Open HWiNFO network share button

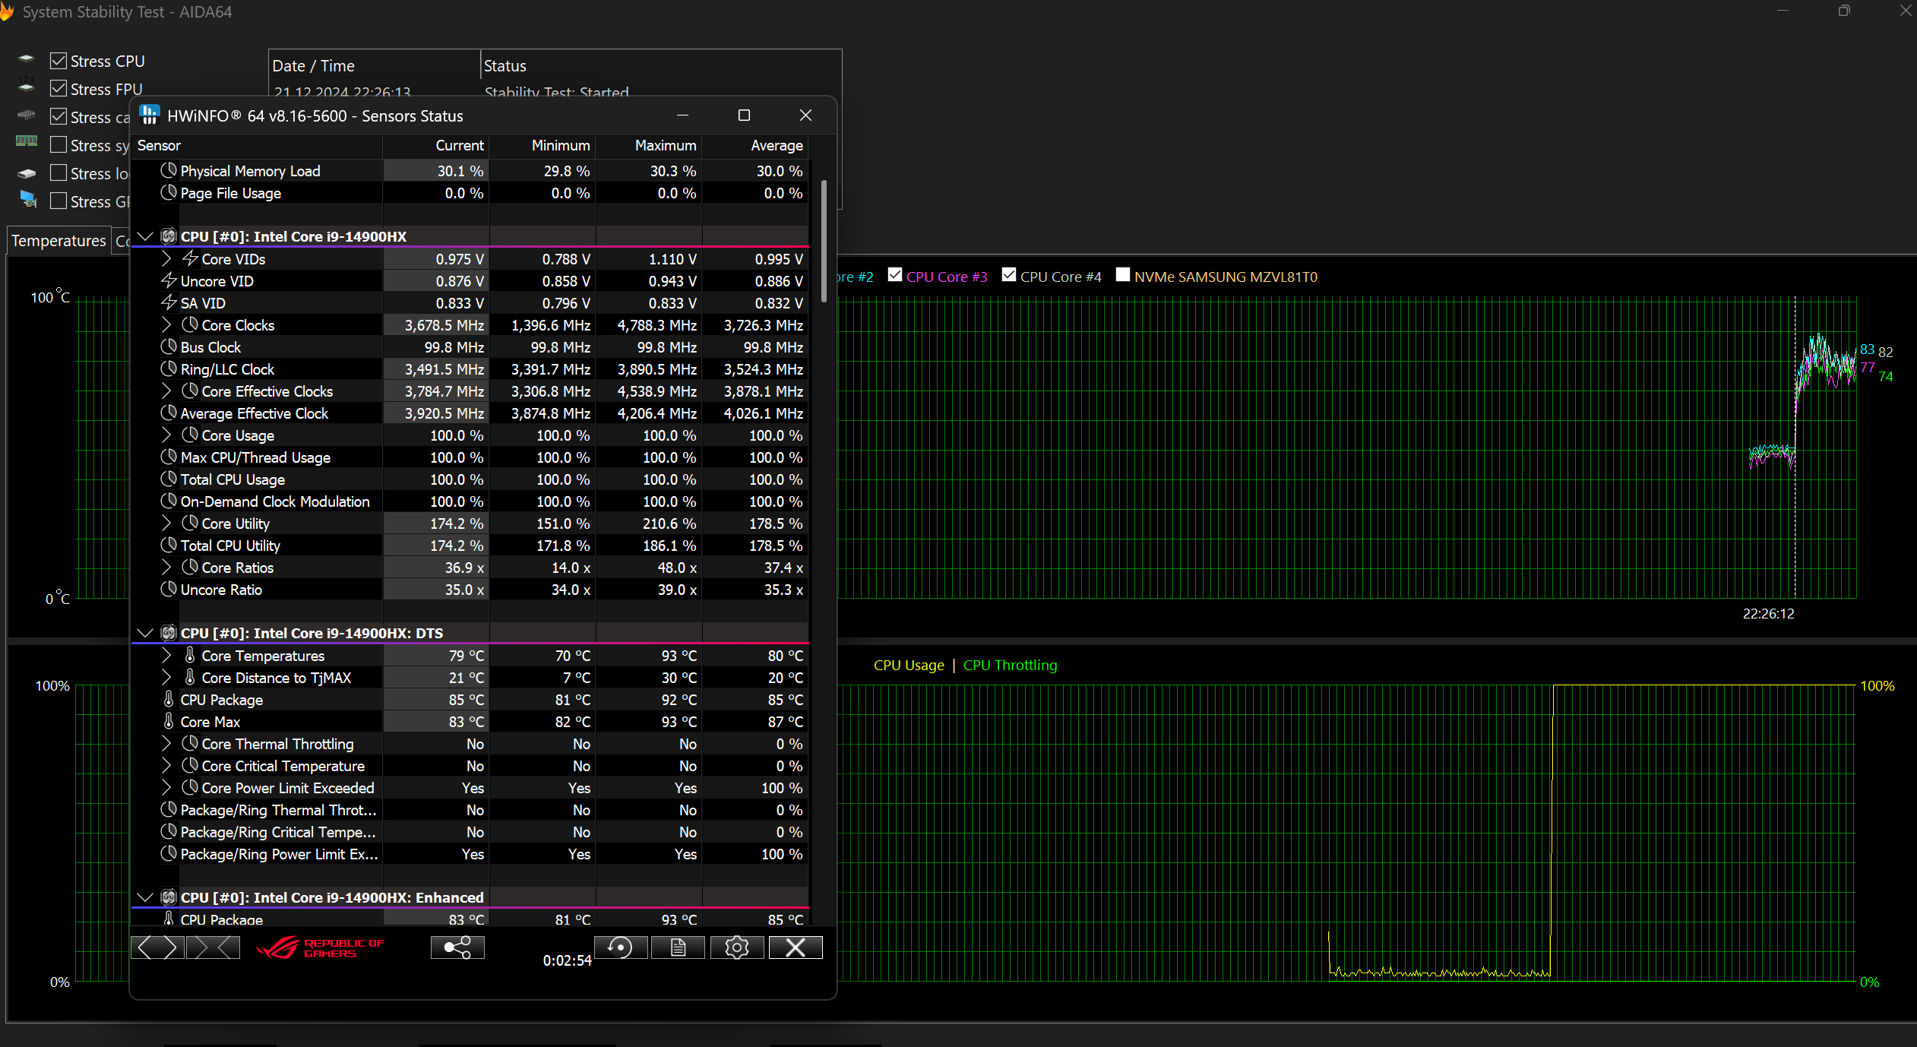[457, 947]
